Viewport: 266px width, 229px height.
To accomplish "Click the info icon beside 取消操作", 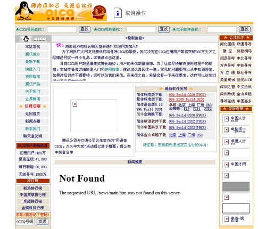I will [118, 13].
